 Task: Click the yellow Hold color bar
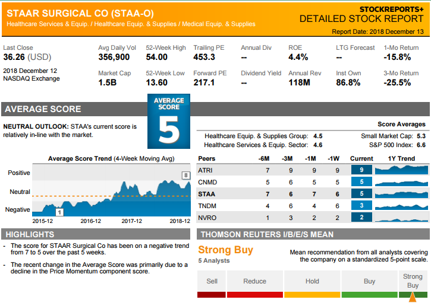(312, 295)
